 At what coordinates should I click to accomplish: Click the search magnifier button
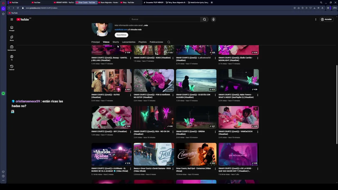click(204, 19)
